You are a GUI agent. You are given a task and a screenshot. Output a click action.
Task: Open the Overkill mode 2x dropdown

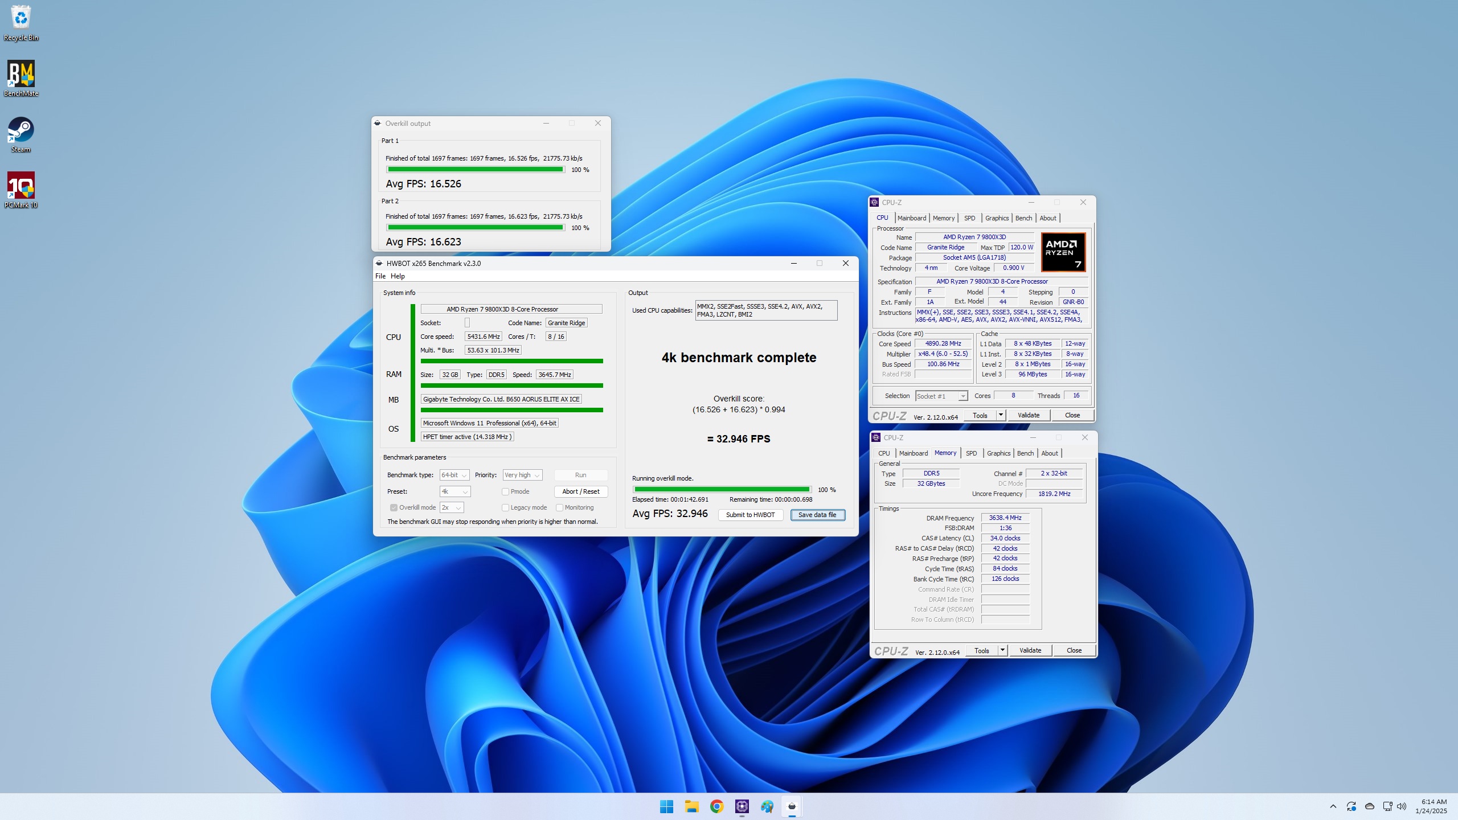pyautogui.click(x=452, y=507)
